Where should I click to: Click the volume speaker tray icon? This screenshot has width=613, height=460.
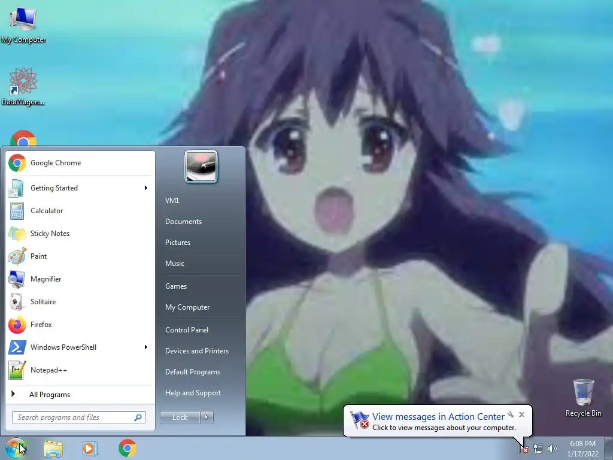coord(553,449)
